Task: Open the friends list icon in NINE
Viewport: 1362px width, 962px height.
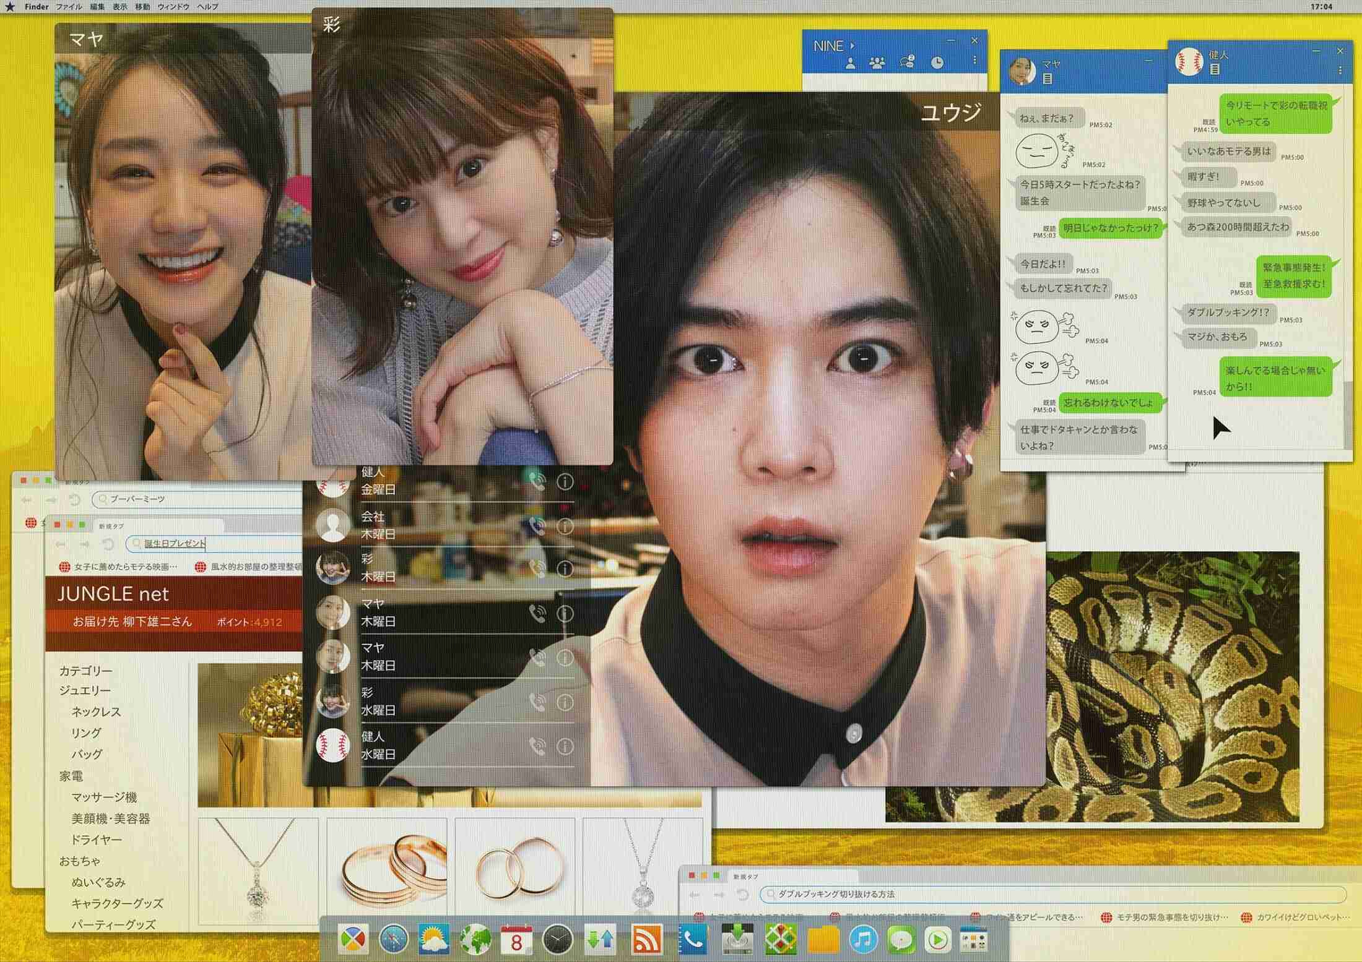Action: pos(851,62)
